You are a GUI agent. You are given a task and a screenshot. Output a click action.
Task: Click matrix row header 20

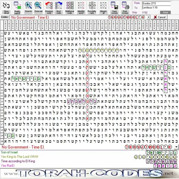coord(2,141)
